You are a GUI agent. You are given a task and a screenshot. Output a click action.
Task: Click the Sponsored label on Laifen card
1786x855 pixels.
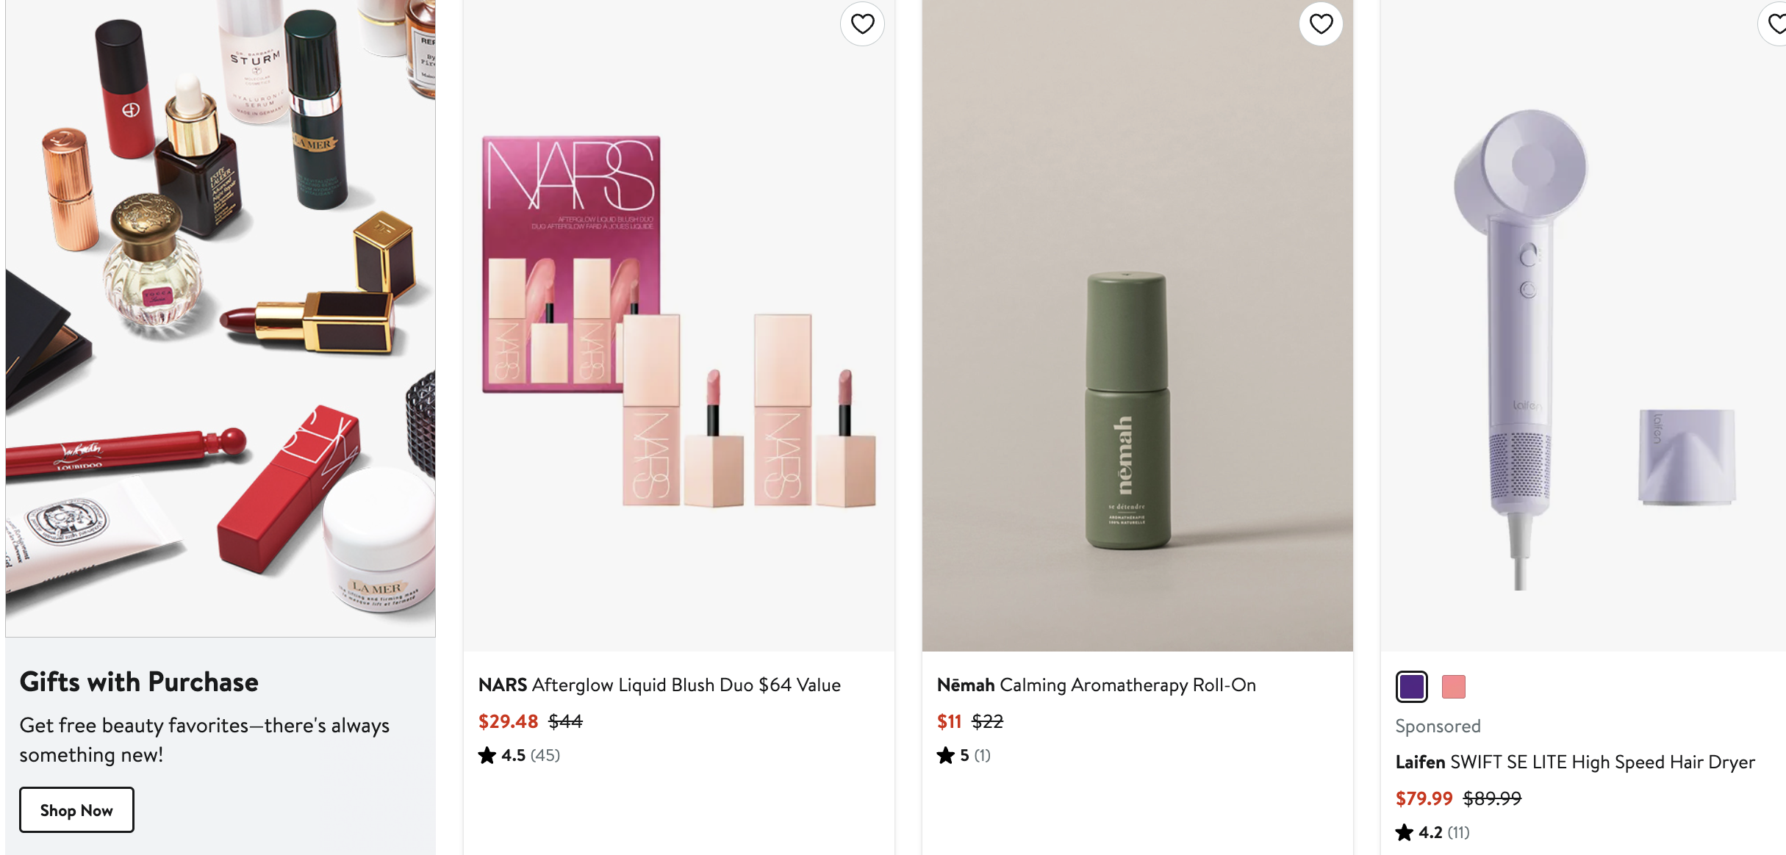tap(1438, 726)
